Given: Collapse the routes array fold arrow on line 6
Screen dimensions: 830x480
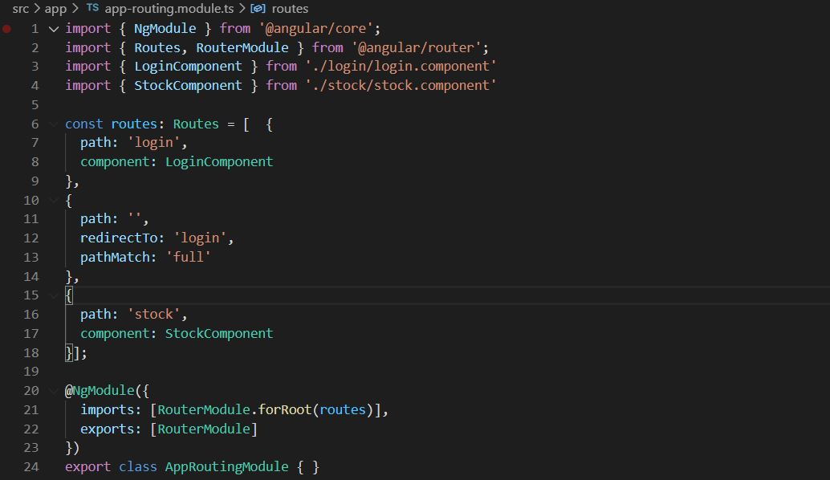Looking at the screenshot, I should coord(54,124).
